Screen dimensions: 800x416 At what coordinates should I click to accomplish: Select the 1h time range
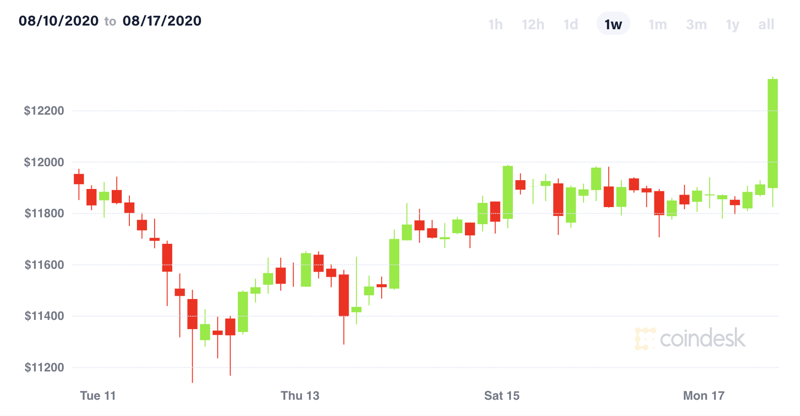tap(495, 24)
